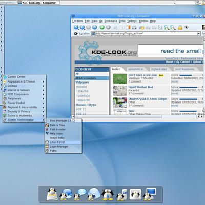Switch to the alphabetical tab
Viewport: 205px width, 205px height.
pos(136,69)
